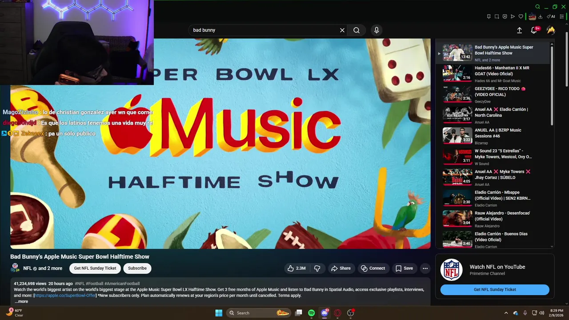Image resolution: width=569 pixels, height=320 pixels.
Task: Open the browser easy setup sliders icon
Action: tap(562, 16)
